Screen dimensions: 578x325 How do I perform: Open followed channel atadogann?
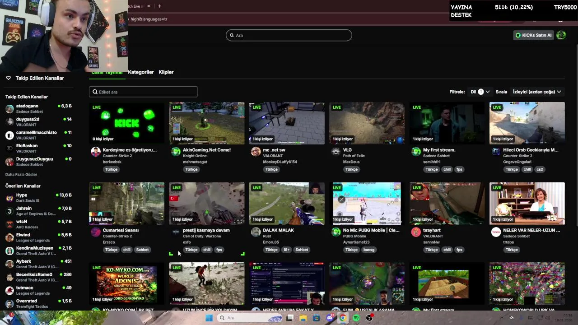click(38, 109)
